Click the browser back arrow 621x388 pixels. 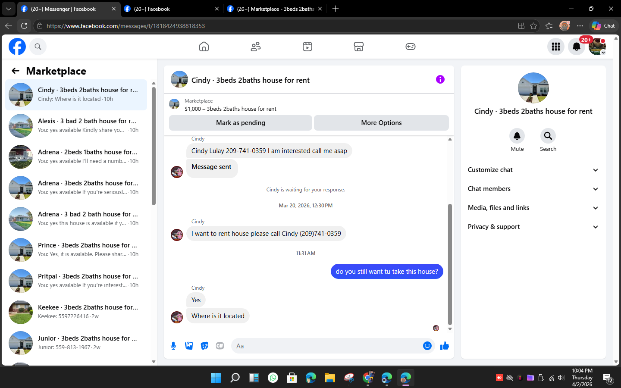click(9, 26)
